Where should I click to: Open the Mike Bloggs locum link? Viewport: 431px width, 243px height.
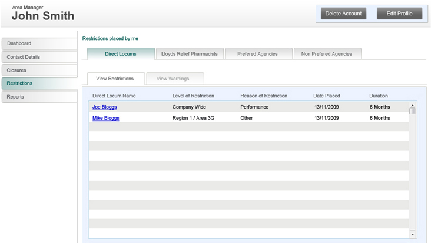click(x=106, y=118)
